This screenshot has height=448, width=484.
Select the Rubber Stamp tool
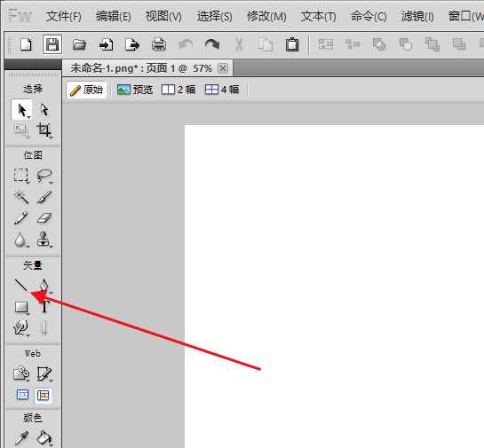pyautogui.click(x=44, y=240)
